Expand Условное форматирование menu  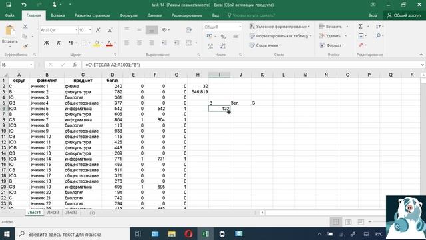coord(280,27)
